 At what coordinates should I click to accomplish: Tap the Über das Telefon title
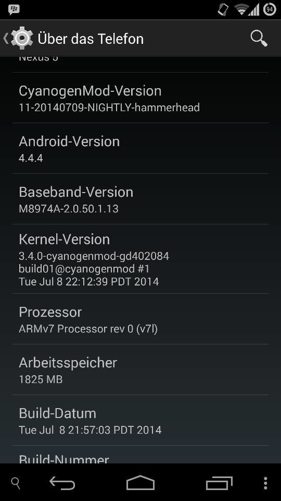coord(91,39)
